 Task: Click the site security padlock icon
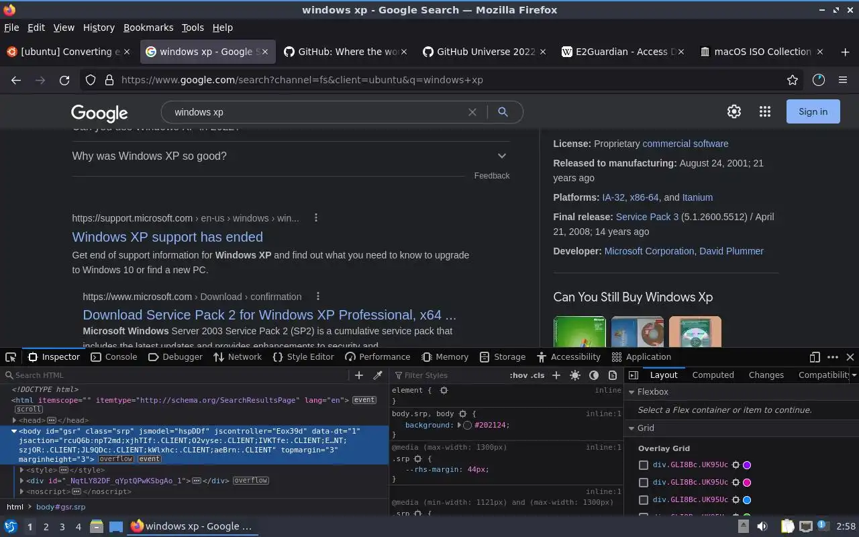(109, 80)
